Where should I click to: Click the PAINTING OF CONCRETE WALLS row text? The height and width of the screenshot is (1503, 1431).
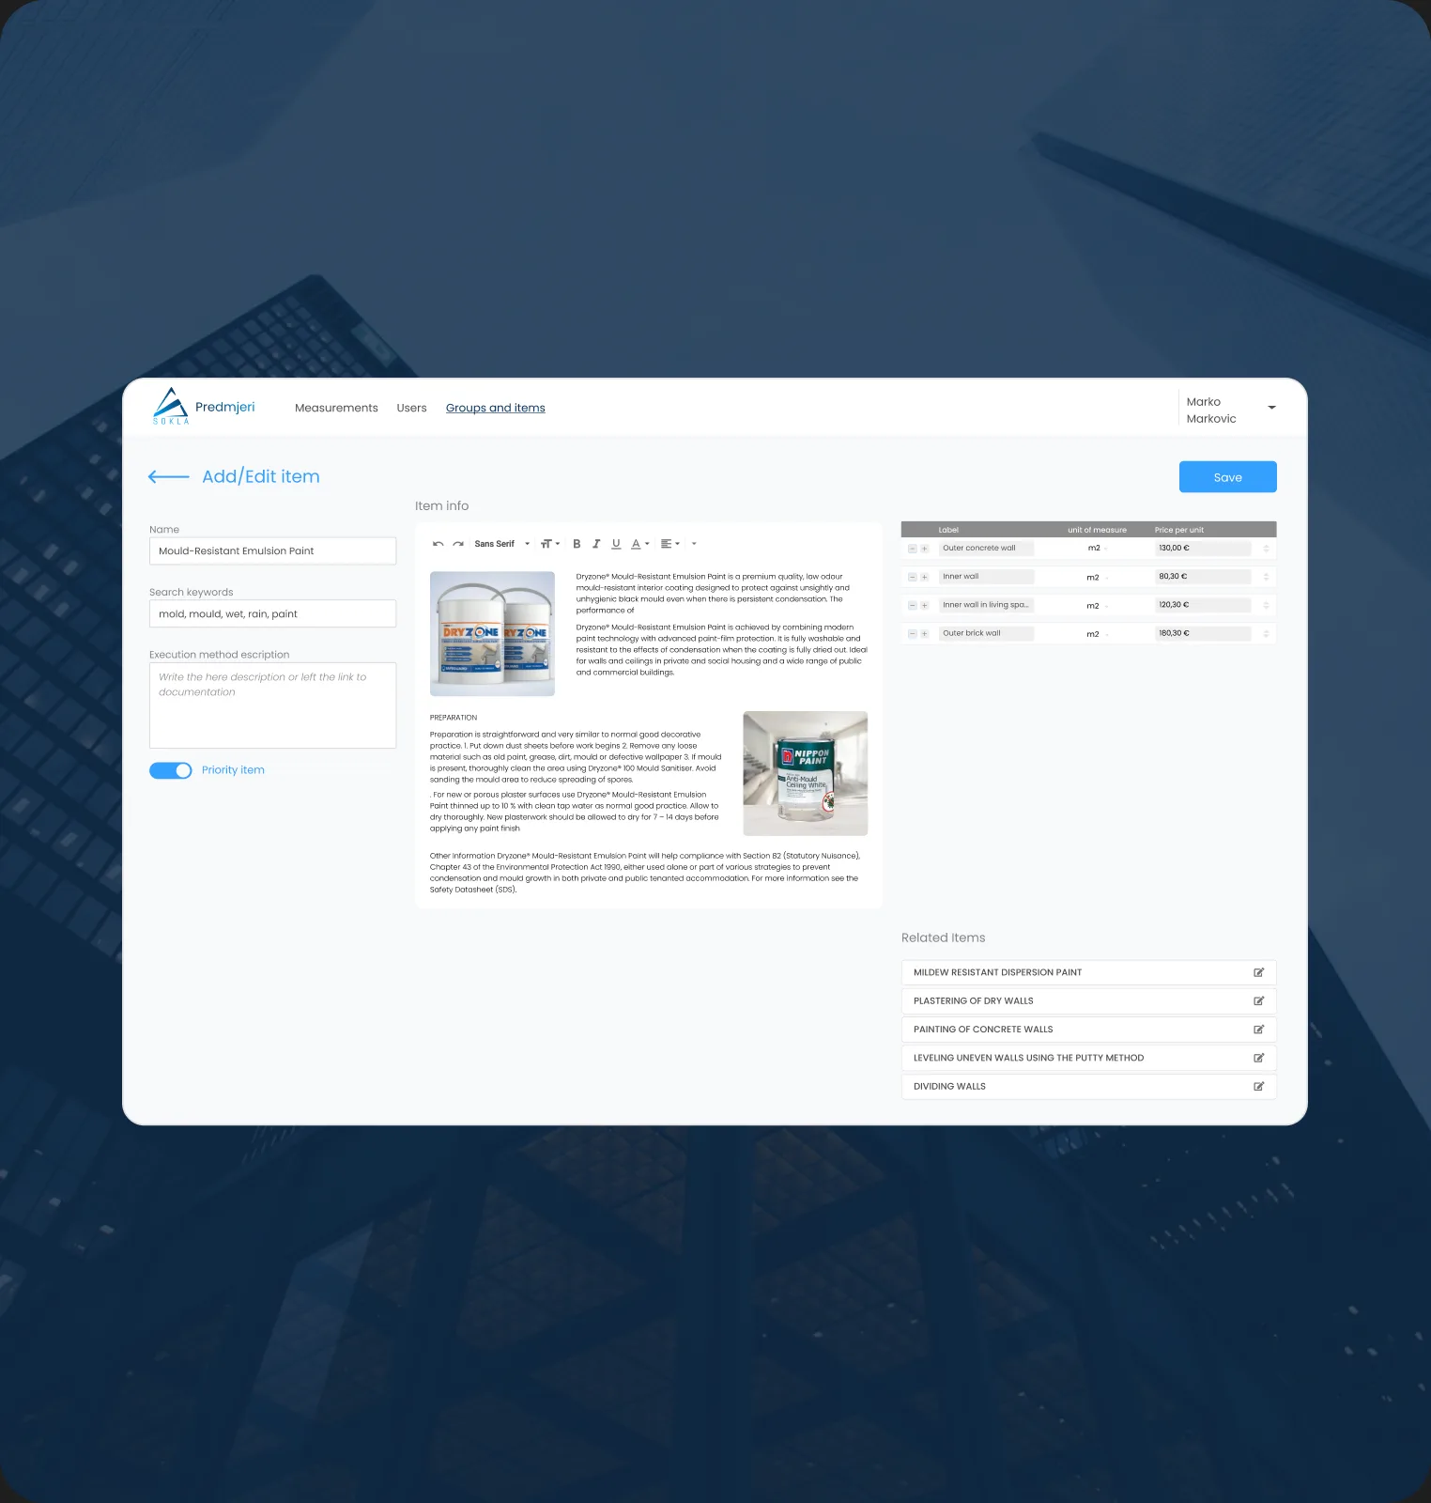pyautogui.click(x=983, y=1030)
